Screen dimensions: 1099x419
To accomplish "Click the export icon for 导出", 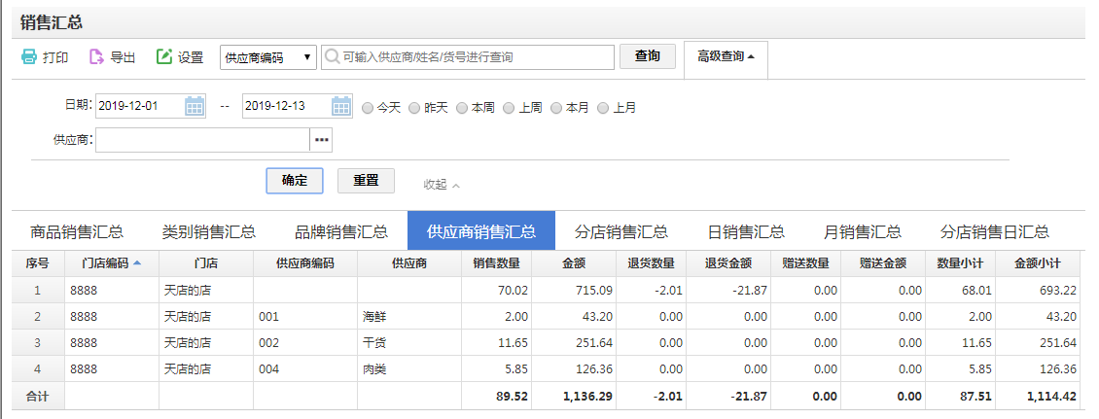I will click(x=96, y=56).
